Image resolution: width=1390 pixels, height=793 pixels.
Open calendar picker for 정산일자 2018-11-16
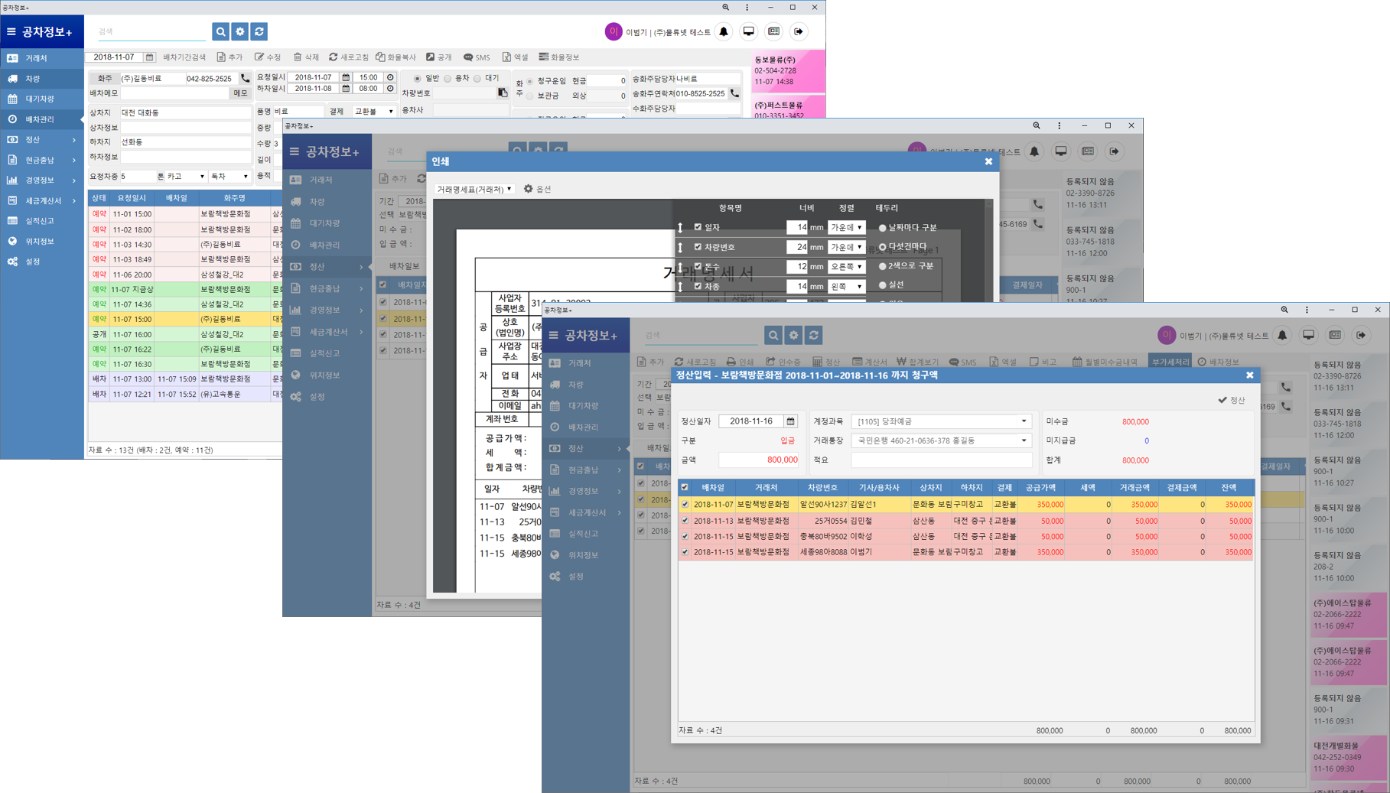pos(790,421)
